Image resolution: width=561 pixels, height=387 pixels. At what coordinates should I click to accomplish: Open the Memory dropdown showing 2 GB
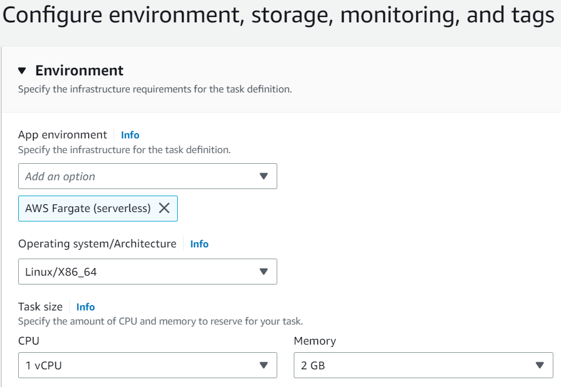point(423,365)
